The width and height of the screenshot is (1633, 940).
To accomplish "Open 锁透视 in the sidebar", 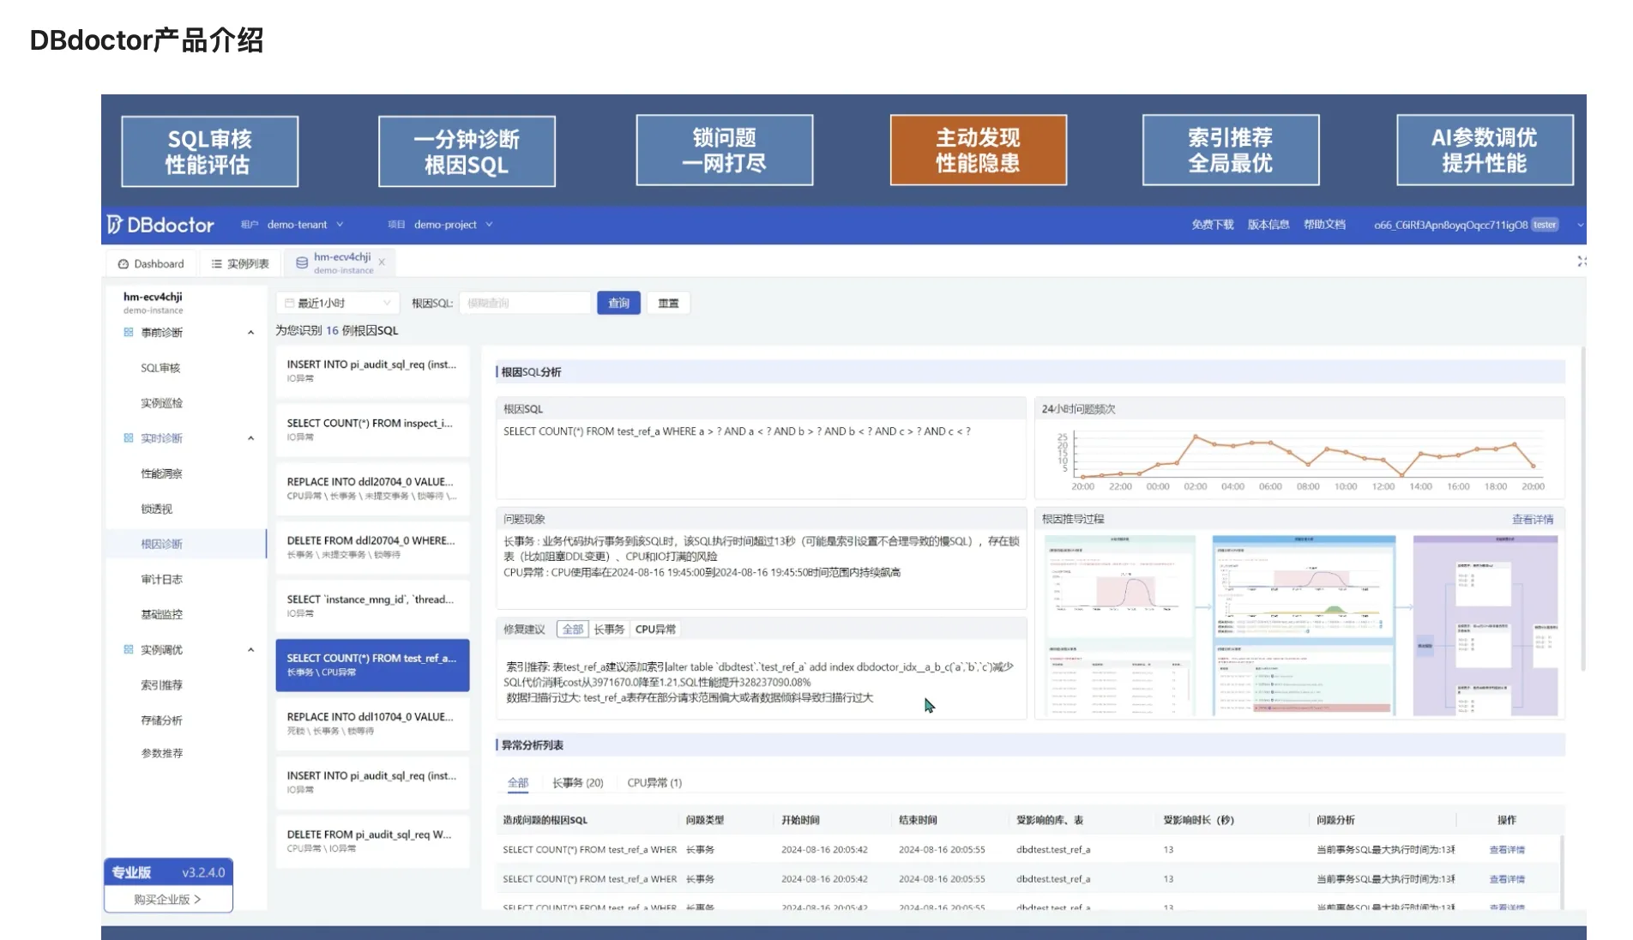I will 156,509.
